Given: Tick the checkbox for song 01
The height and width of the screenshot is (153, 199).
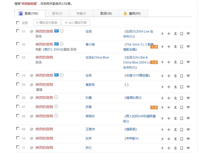Looking at the screenshot, I should tap(18, 31).
